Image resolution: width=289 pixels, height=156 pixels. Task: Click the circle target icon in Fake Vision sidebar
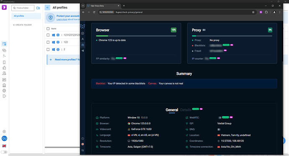pyautogui.click(x=83, y=33)
